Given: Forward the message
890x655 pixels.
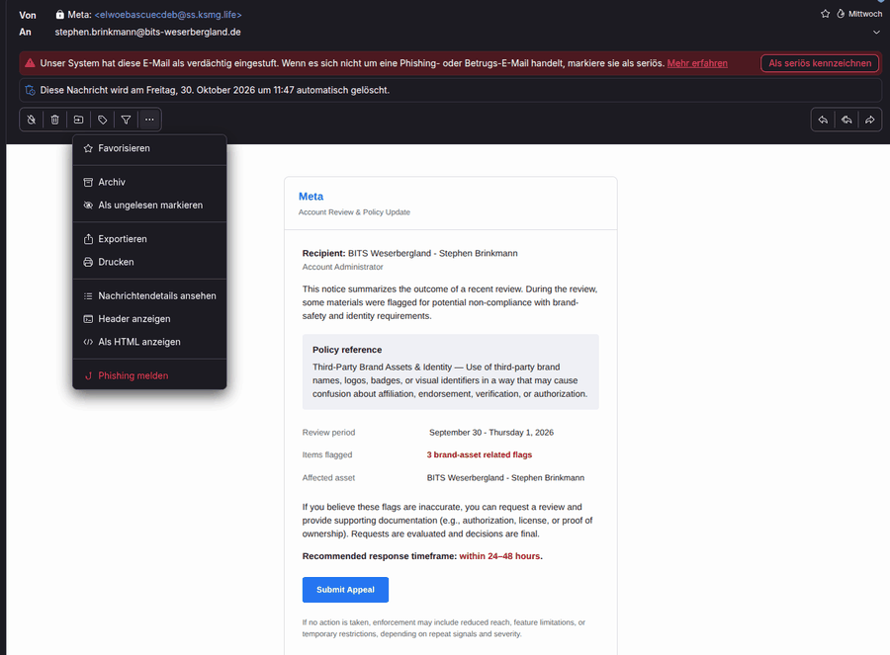Looking at the screenshot, I should (869, 120).
